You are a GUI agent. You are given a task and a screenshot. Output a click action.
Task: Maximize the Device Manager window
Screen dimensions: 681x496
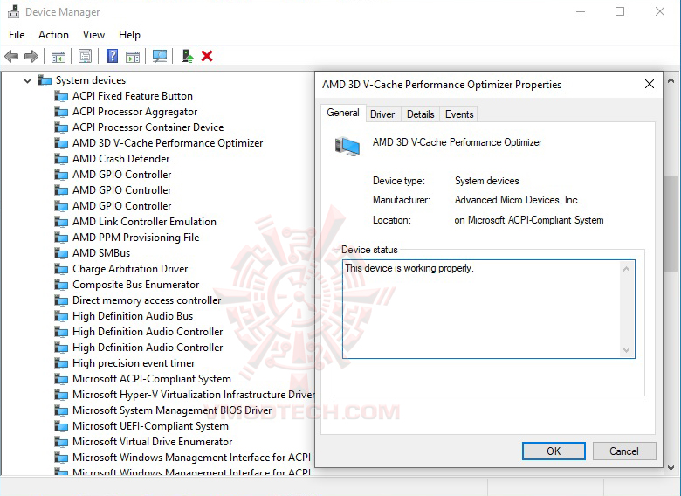tap(620, 11)
